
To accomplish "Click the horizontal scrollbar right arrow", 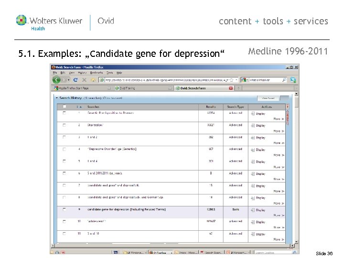I will (292, 246).
